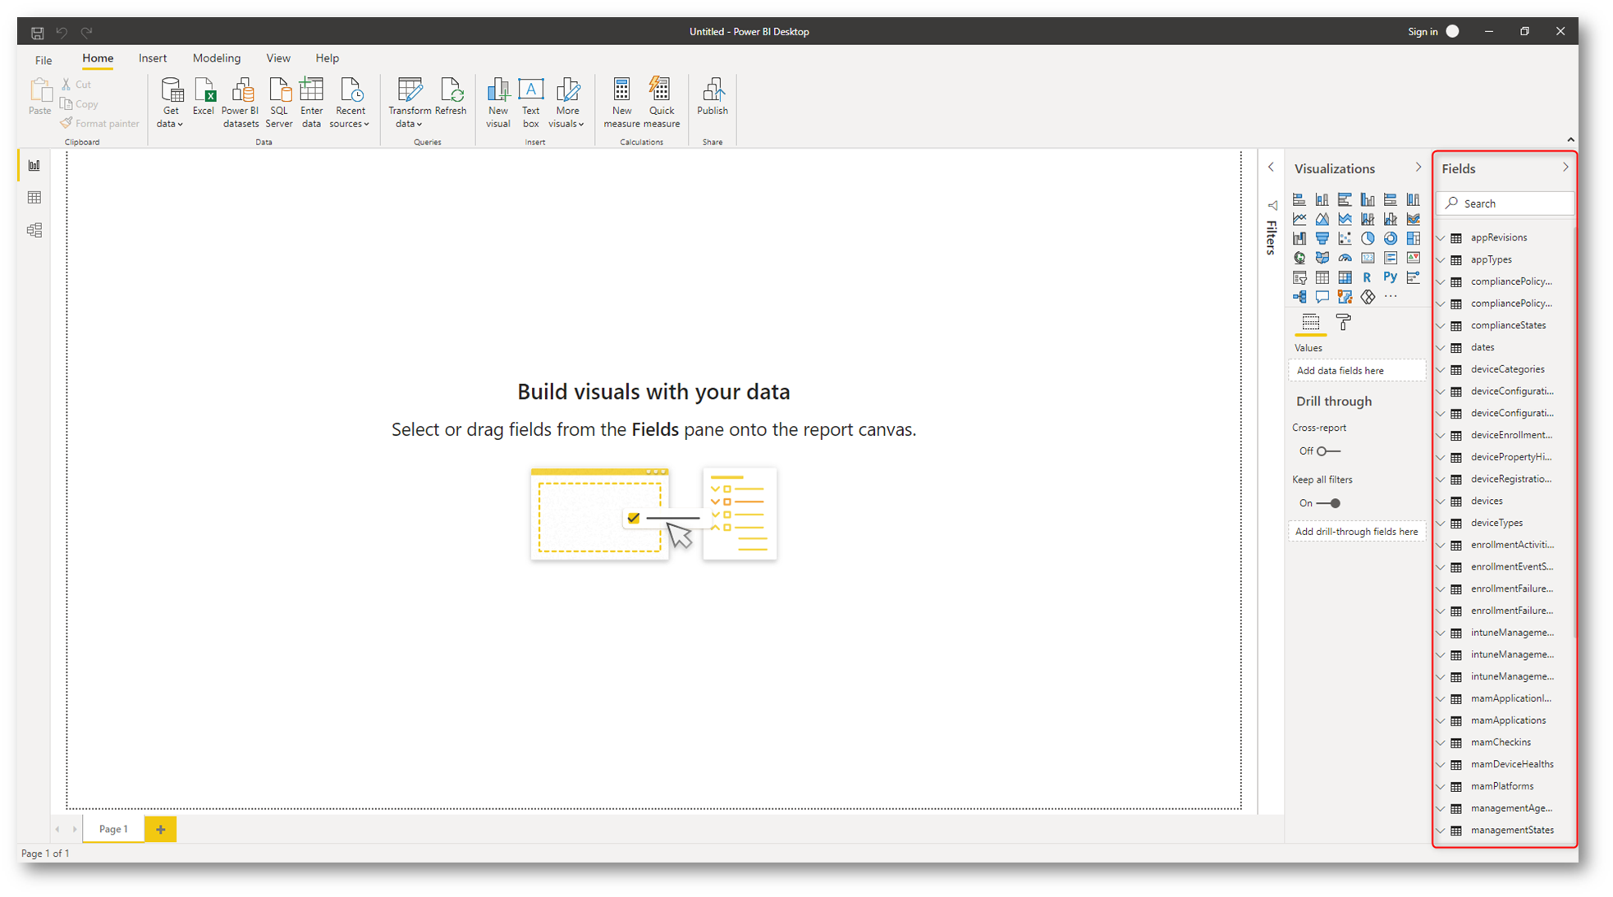Image resolution: width=1613 pixels, height=897 pixels.
Task: Click the Quick measure button
Action: click(x=662, y=103)
